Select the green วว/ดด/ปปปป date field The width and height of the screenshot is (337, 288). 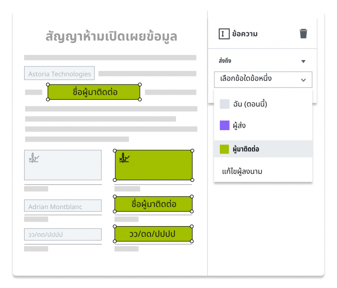coord(154,234)
